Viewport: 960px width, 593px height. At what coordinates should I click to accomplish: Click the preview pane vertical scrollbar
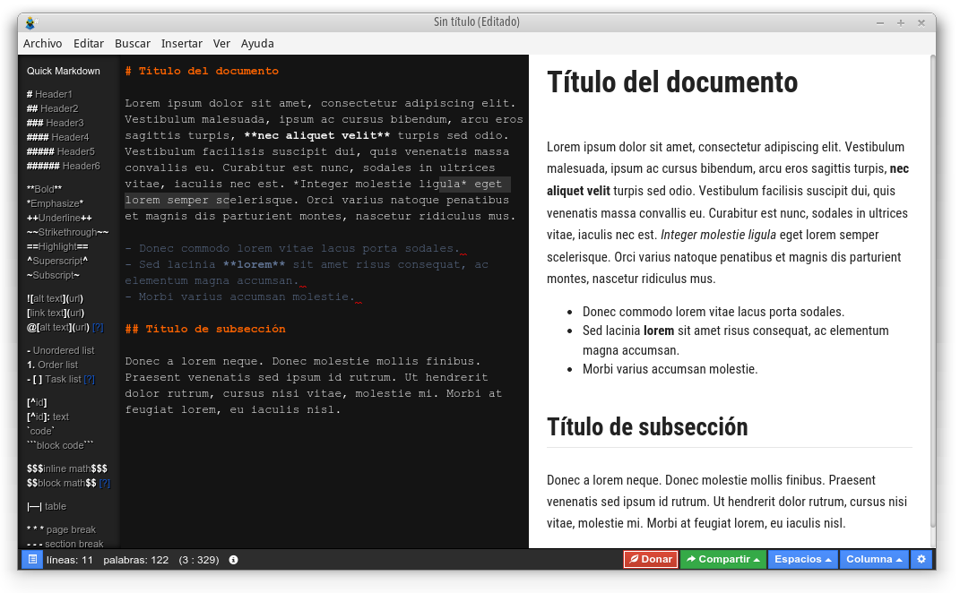pos(932,291)
